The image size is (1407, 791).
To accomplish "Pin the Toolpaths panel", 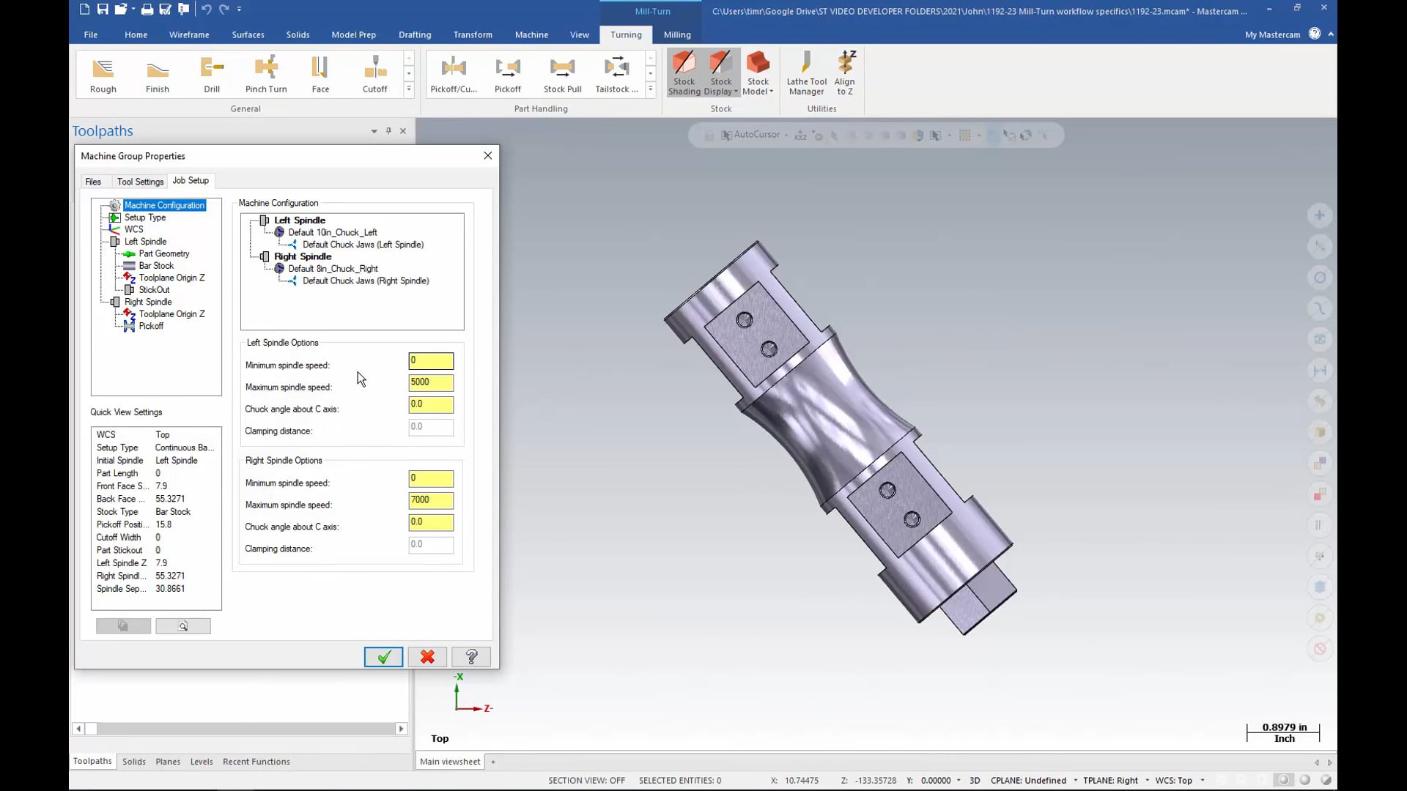I will 388,131.
